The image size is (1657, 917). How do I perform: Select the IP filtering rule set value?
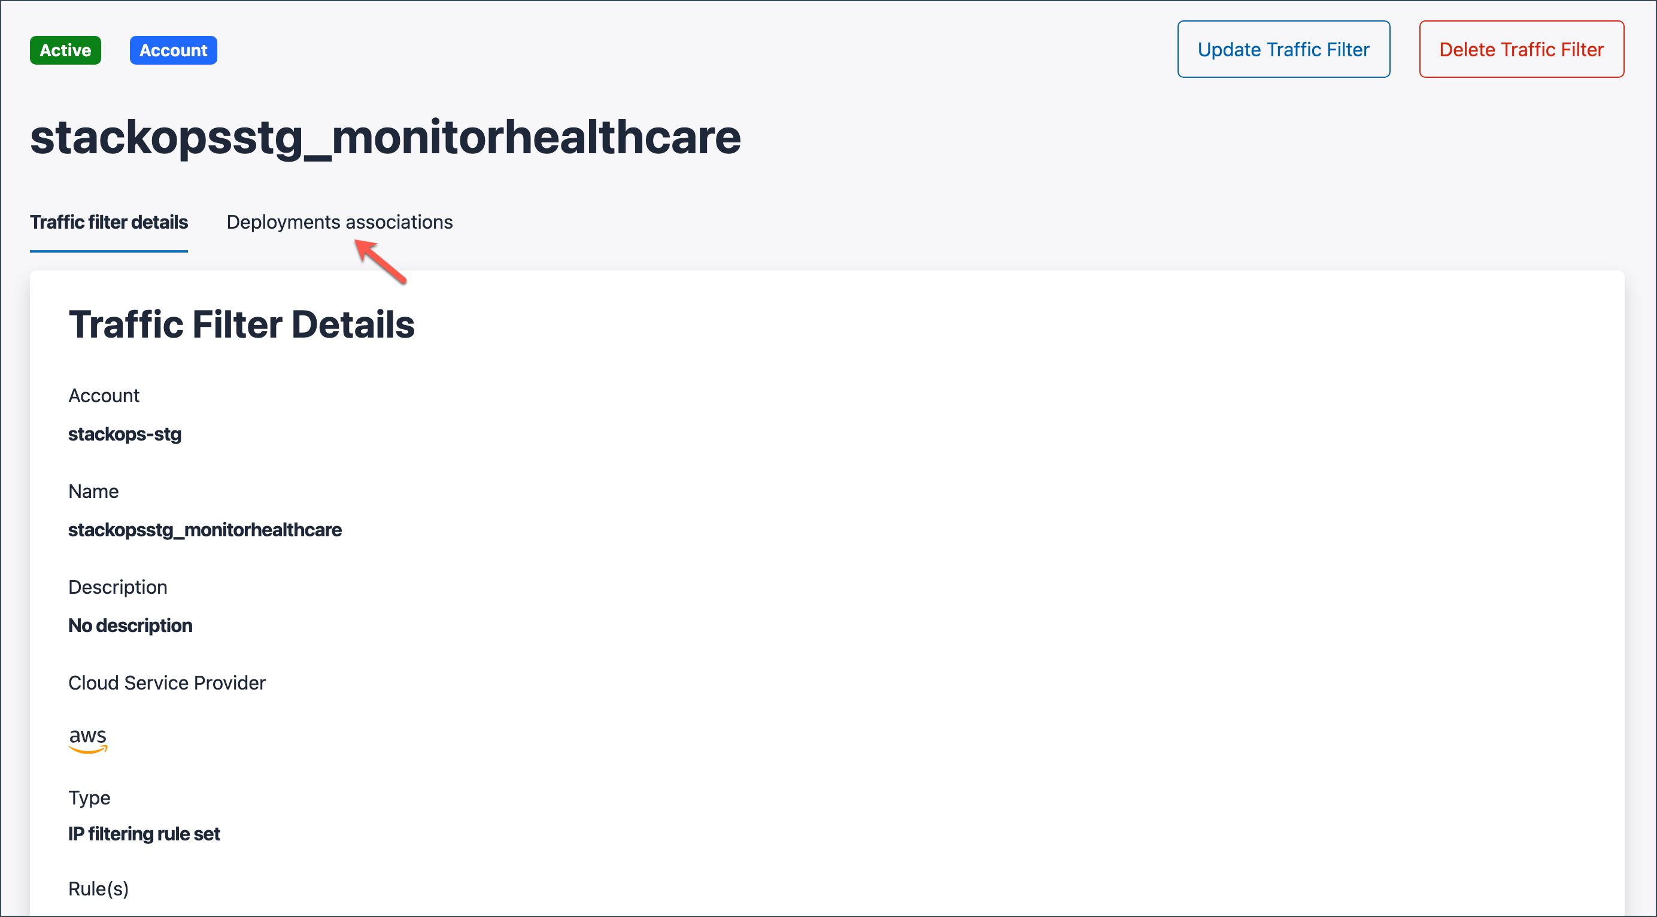coord(144,833)
